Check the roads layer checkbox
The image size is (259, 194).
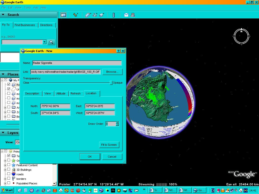[9, 174]
